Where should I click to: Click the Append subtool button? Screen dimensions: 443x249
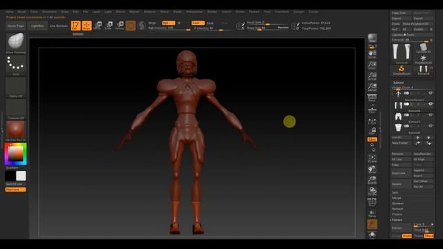click(x=423, y=171)
